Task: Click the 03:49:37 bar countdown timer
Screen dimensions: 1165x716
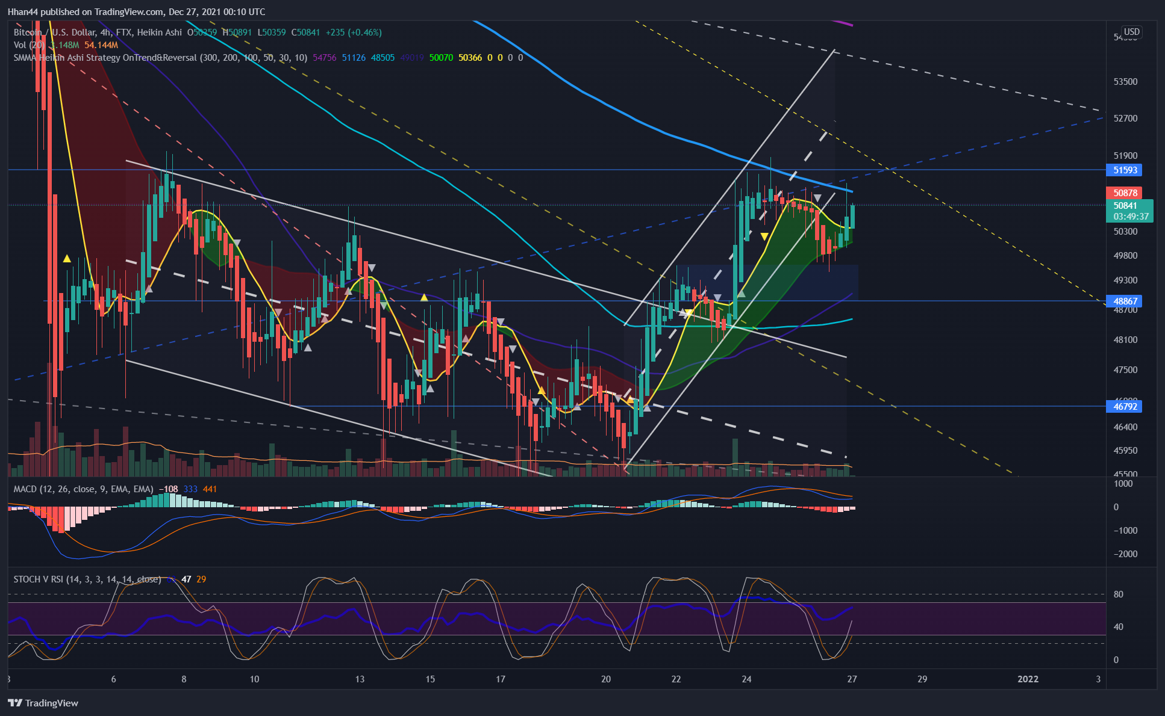Action: (x=1131, y=217)
